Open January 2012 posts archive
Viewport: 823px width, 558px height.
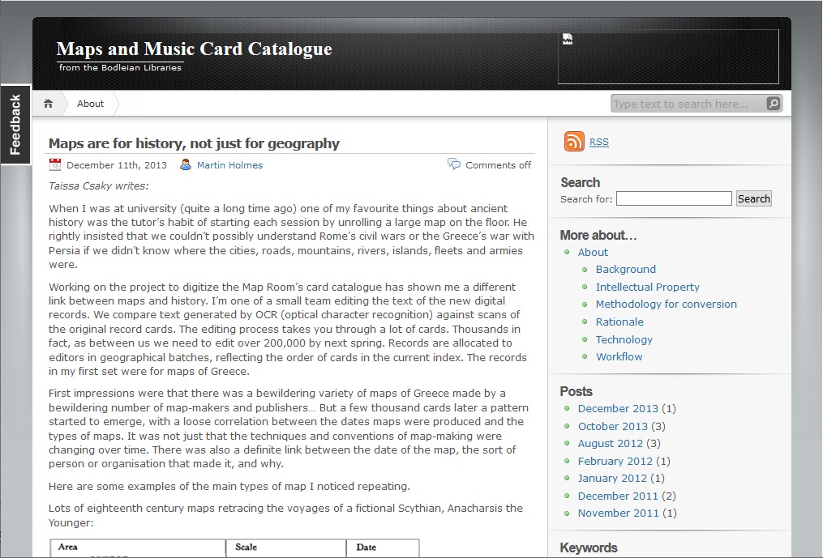612,479
